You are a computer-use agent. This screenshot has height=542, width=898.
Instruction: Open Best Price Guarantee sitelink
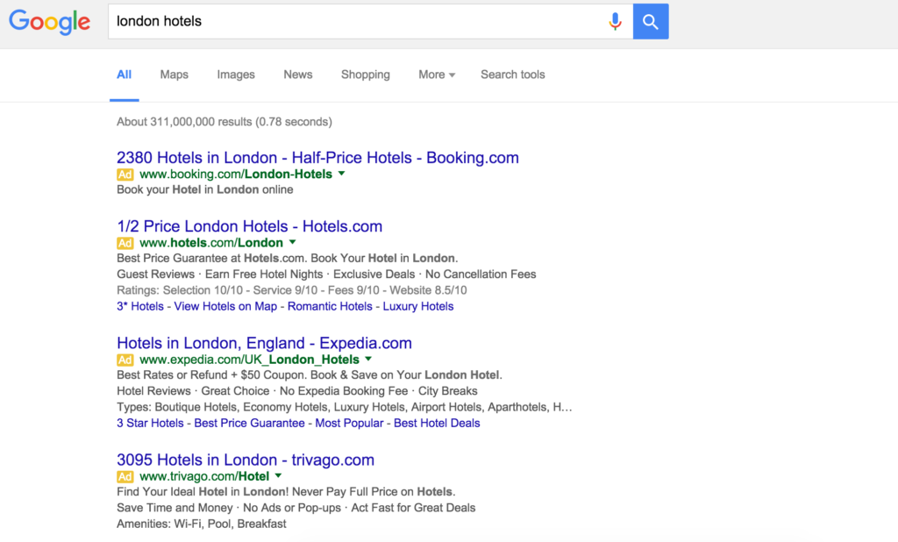tap(249, 424)
